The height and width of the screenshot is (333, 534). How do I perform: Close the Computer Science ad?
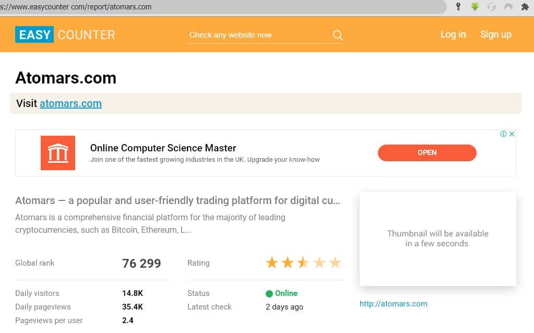coord(512,134)
